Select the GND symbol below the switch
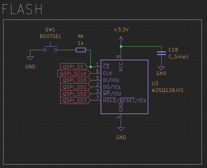 click(30, 58)
